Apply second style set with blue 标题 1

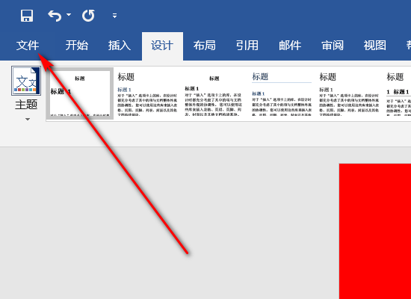pyautogui.click(x=147, y=94)
